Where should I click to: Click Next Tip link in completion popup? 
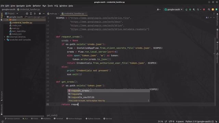pyautogui.click(x=101, y=101)
